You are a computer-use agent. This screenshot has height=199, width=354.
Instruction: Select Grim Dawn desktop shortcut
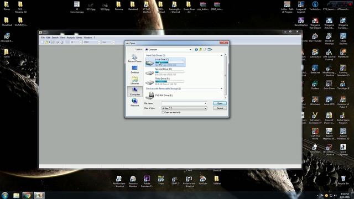(x=329, y=85)
